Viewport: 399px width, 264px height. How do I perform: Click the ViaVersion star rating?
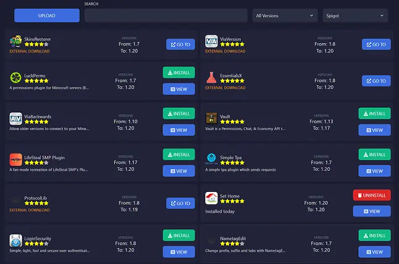tap(232, 44)
